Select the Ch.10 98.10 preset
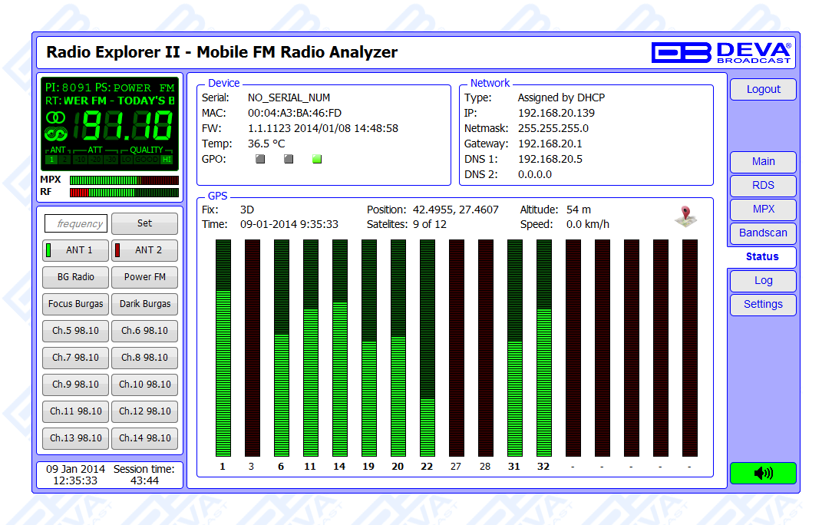The height and width of the screenshot is (525, 832). pyautogui.click(x=144, y=385)
